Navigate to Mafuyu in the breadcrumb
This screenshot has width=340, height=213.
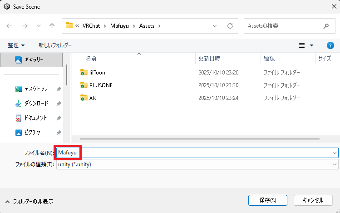coord(119,26)
